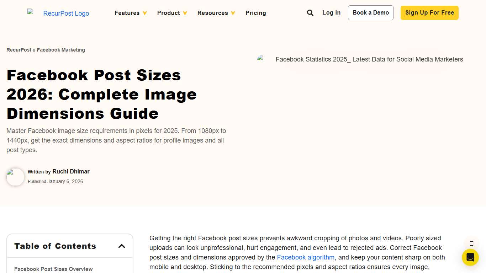486x273 pixels.
Task: Click the broken-image icon beside the article title image
Action: click(x=261, y=59)
